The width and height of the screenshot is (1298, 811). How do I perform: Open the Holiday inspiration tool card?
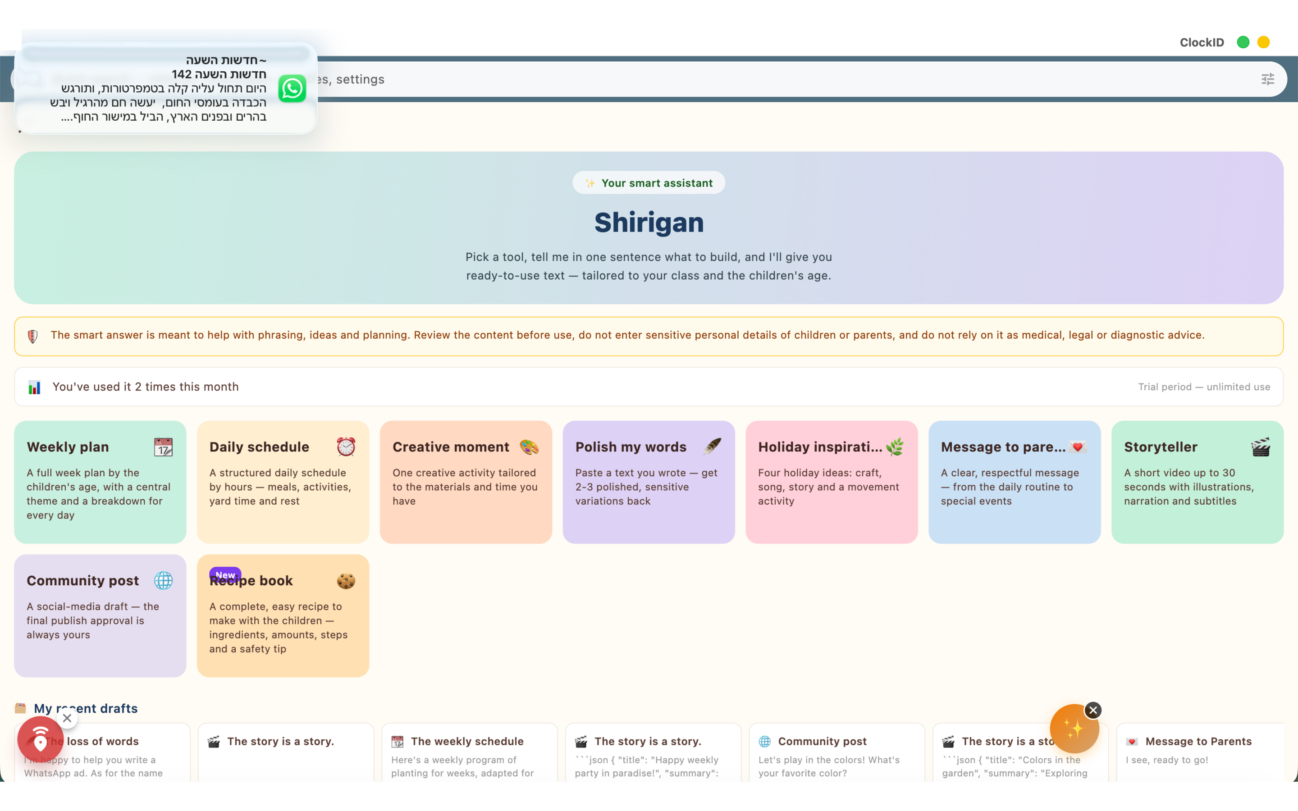(x=832, y=482)
